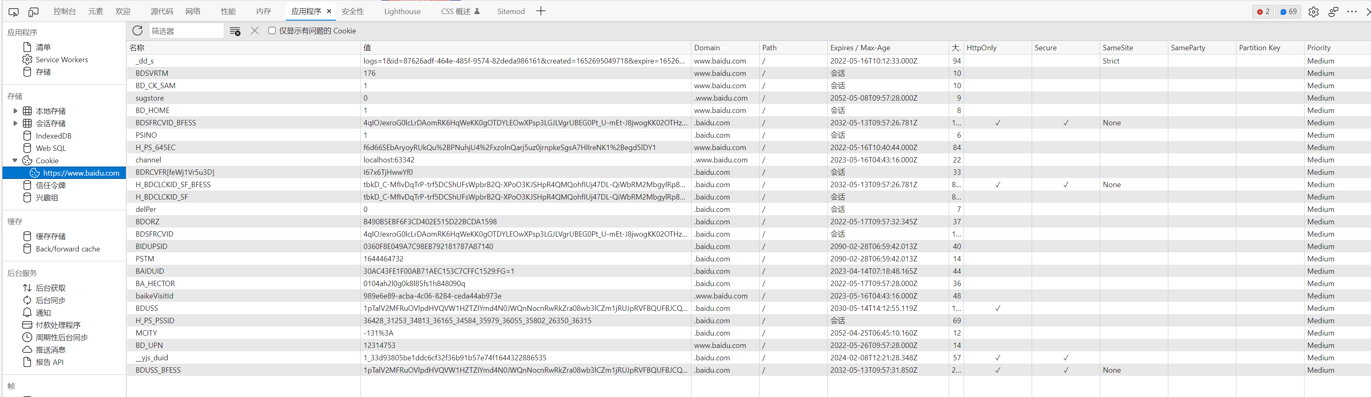Expand 会话存储 tree node

point(15,123)
